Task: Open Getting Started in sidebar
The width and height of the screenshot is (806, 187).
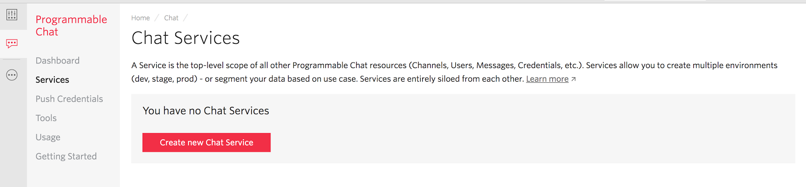Action: click(x=66, y=156)
